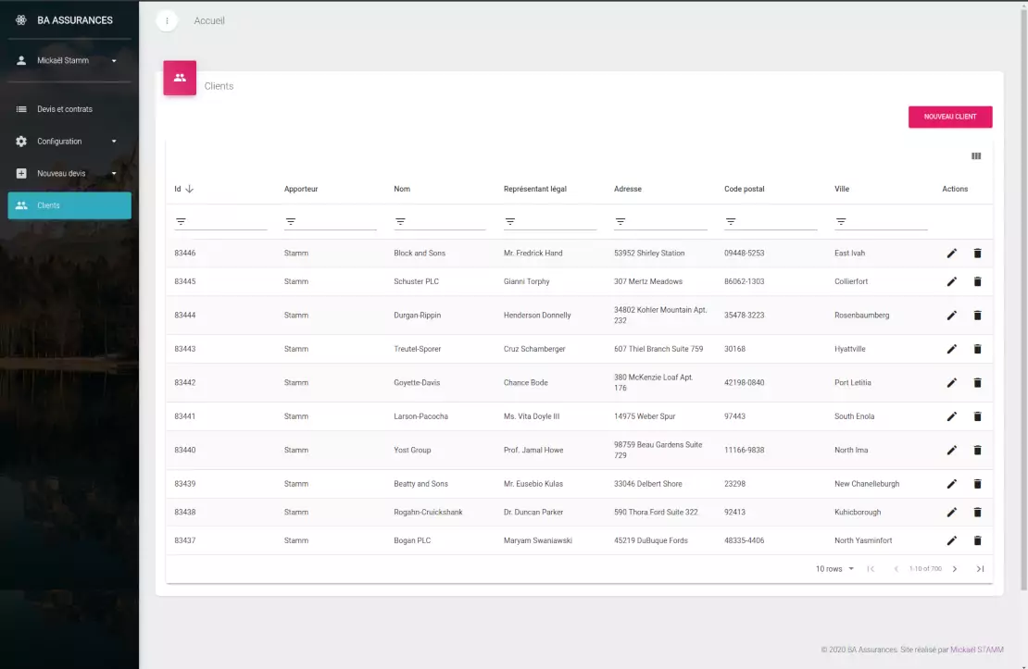This screenshot has height=669, width=1028.
Task: Toggle the Id column sort arrow
Action: click(x=189, y=188)
